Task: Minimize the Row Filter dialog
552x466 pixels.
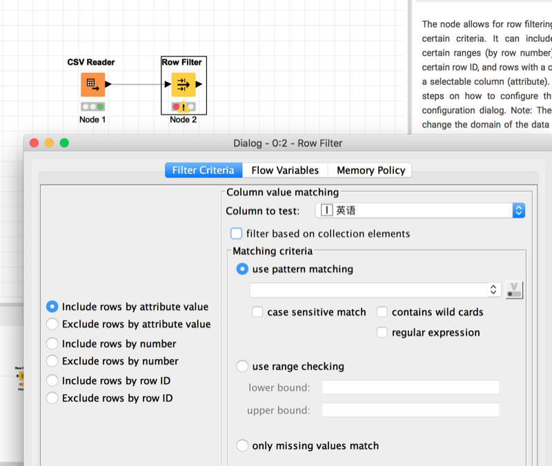Action: coord(49,143)
